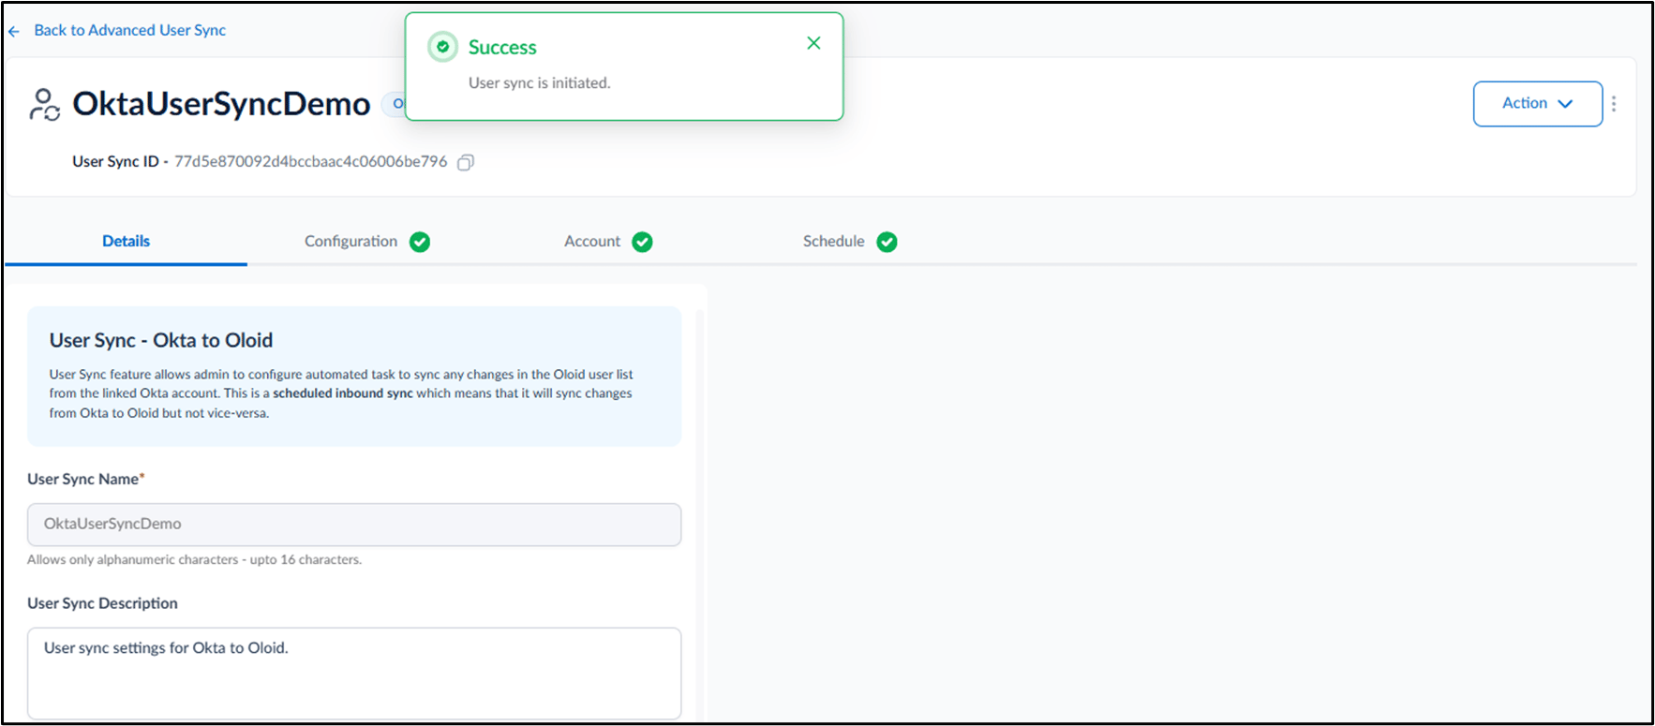Screen dimensions: 1655x726
Task: Open the vertical three-dot more menu
Action: click(x=1614, y=104)
